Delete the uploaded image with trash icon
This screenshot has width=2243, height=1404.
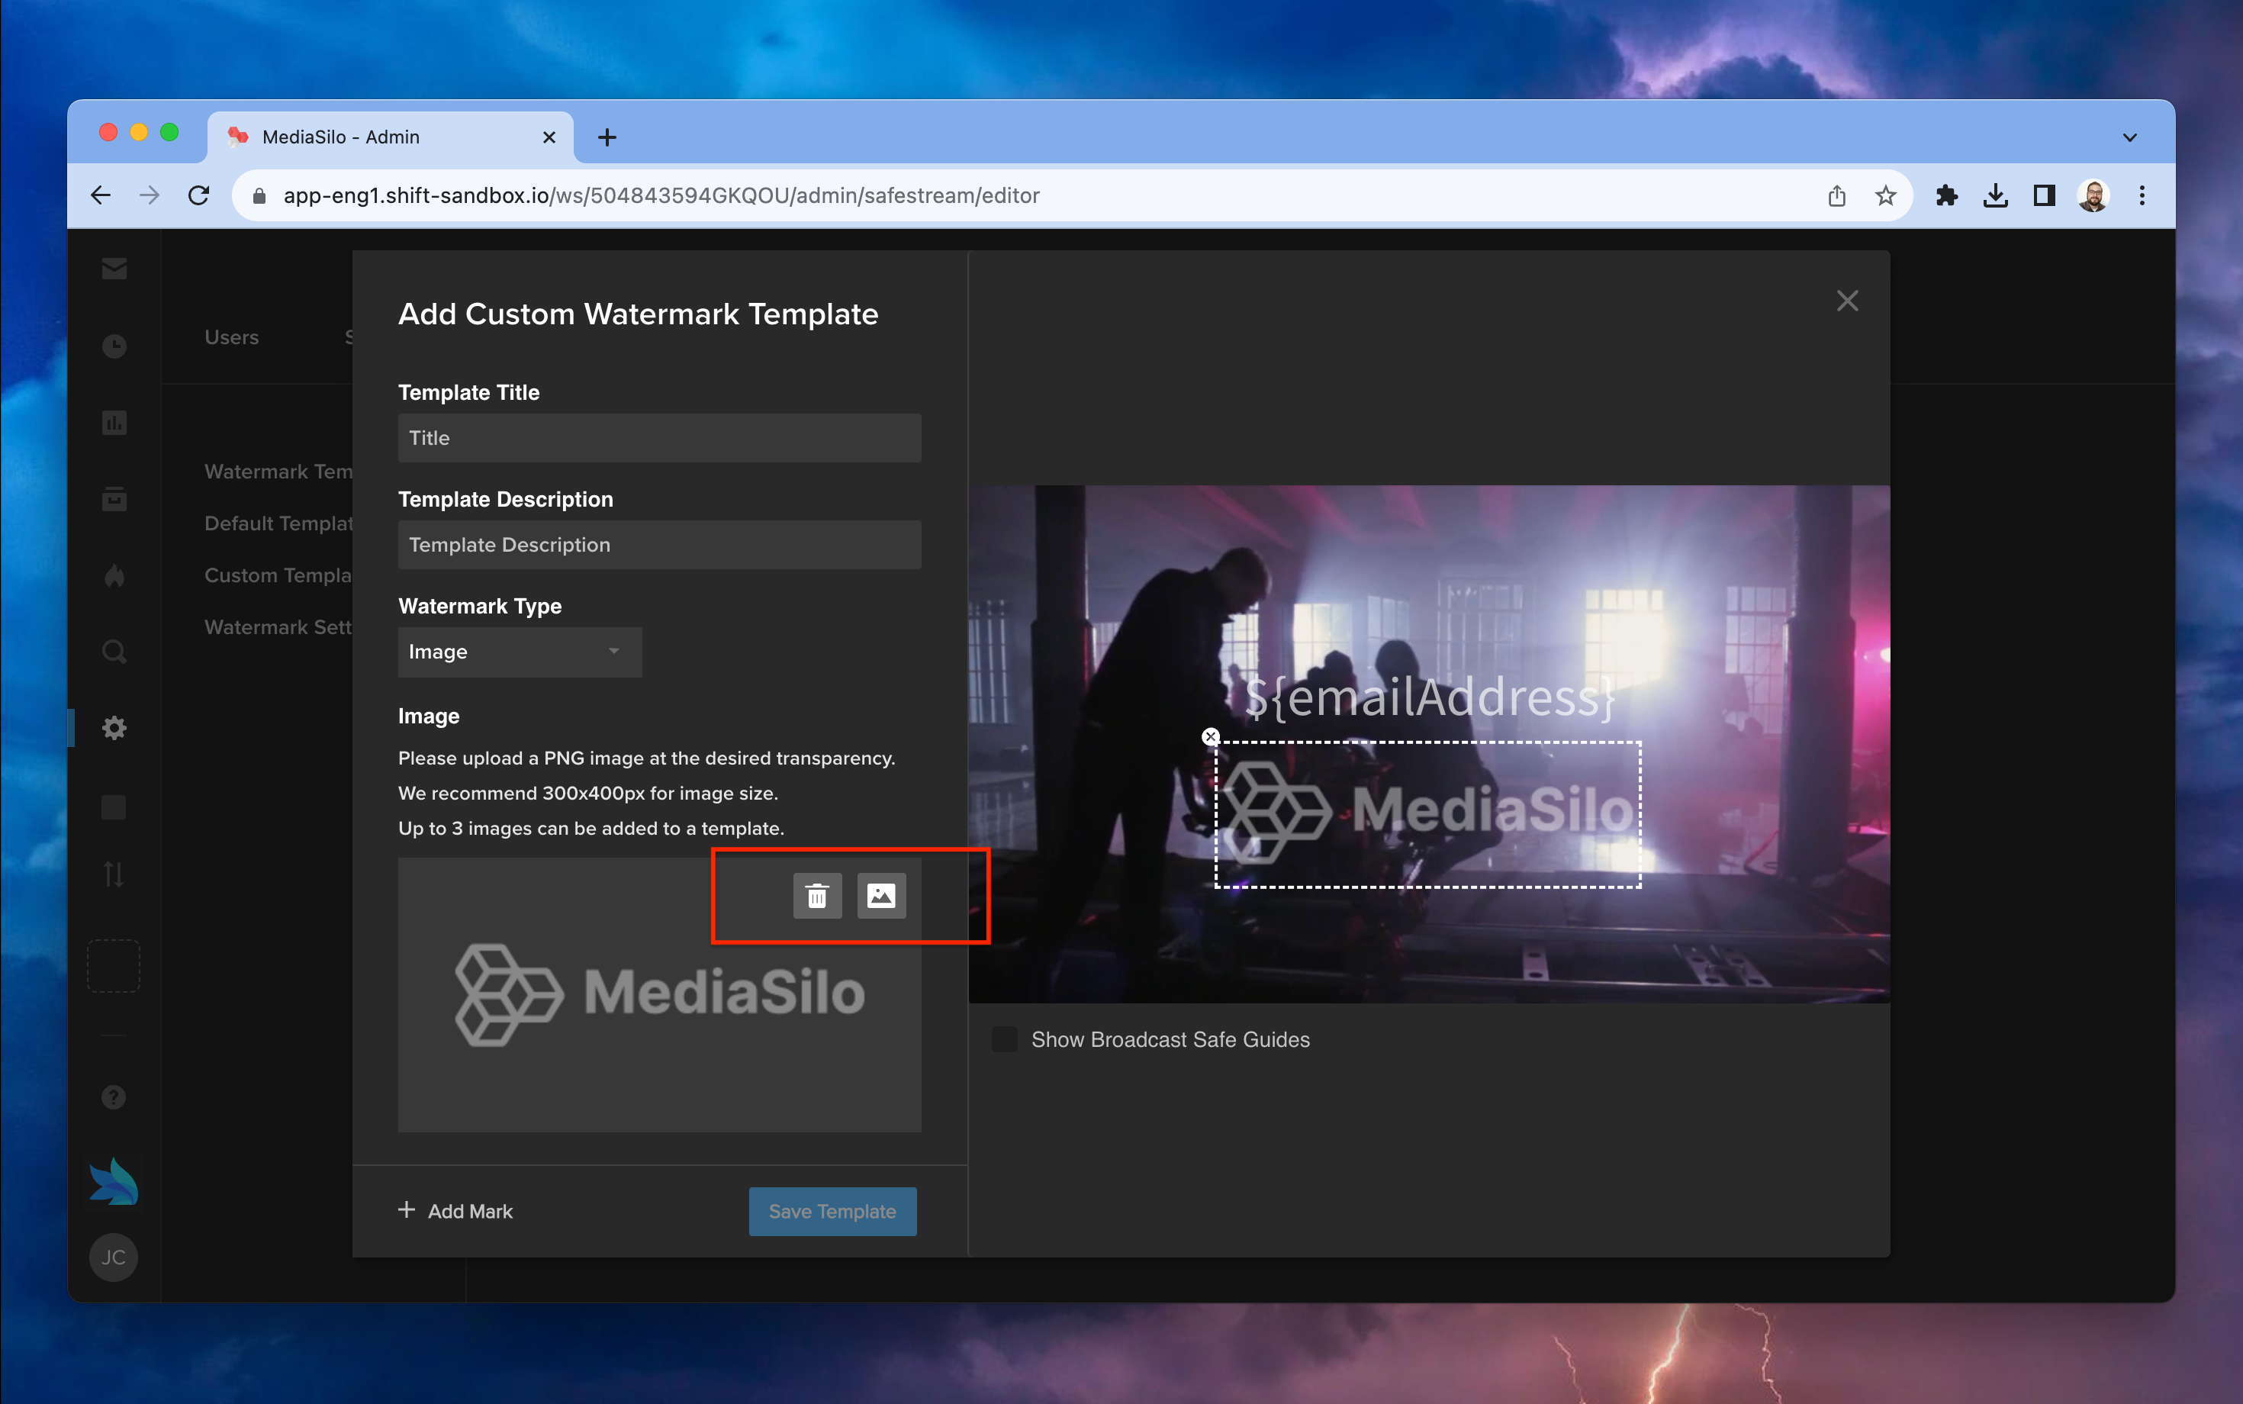click(x=817, y=896)
